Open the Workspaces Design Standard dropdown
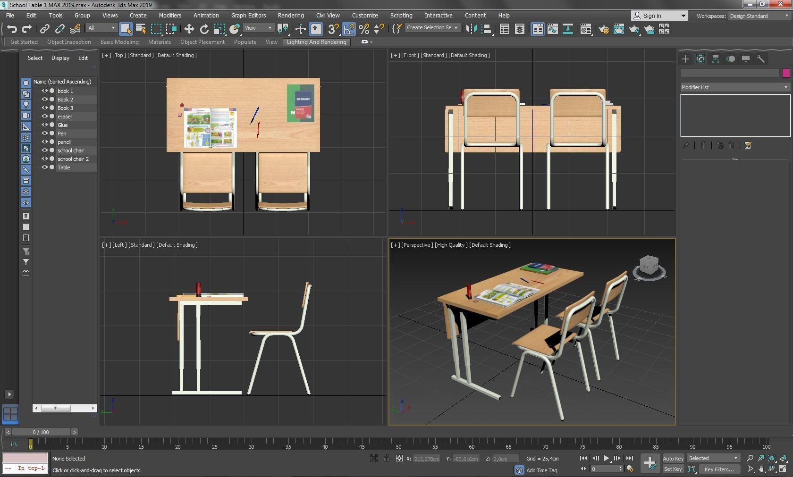 coord(759,16)
